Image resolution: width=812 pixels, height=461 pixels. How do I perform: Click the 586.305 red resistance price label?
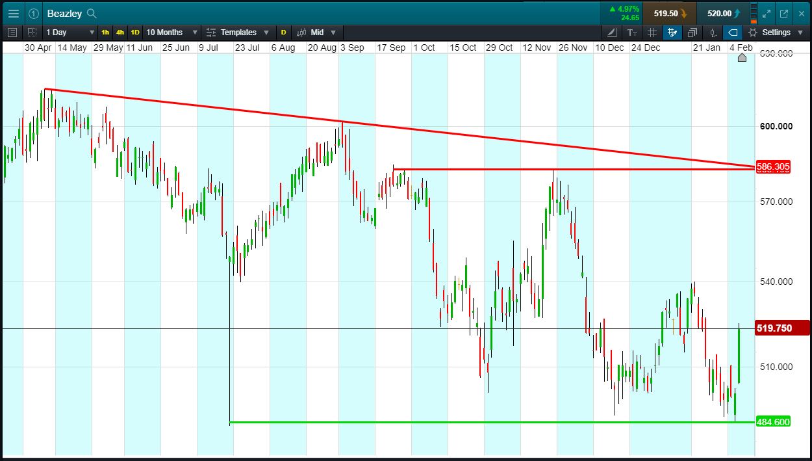point(774,167)
